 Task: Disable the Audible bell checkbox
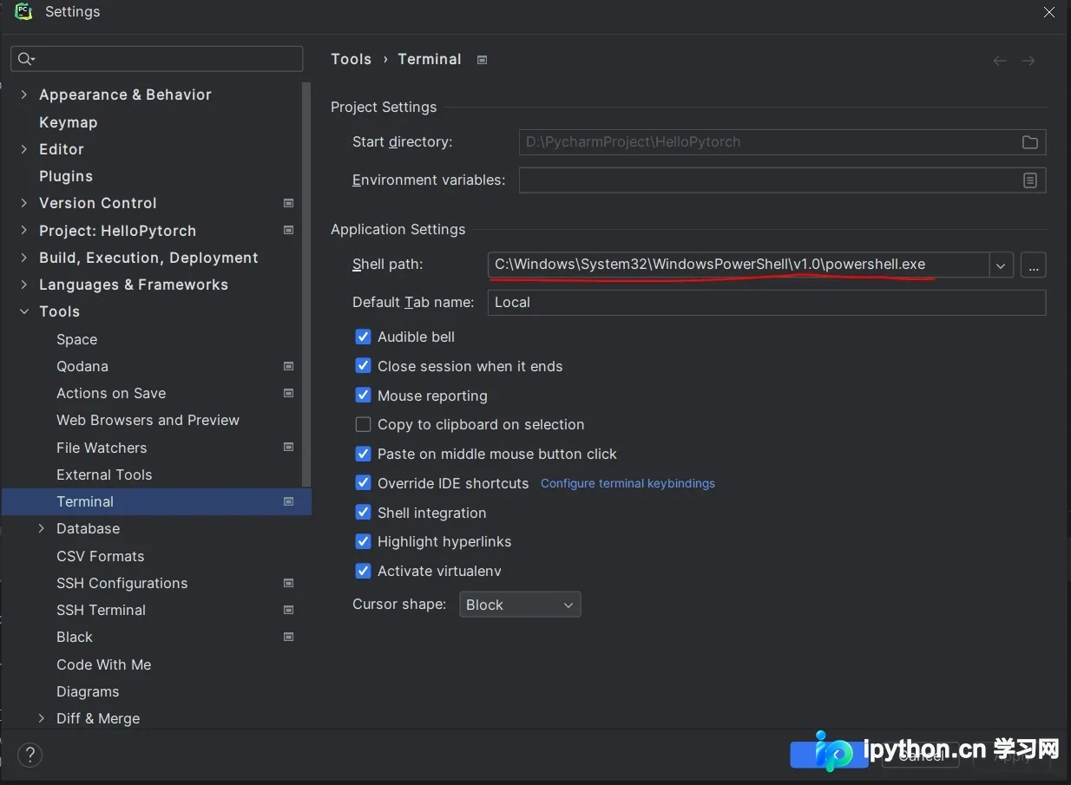click(x=363, y=337)
